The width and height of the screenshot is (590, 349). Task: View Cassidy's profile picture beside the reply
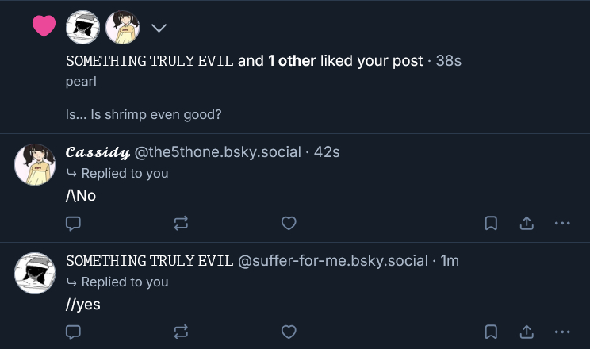[x=34, y=164]
